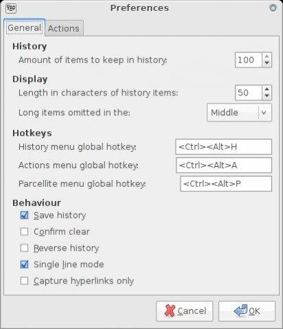Increase length in characters of history items
The height and width of the screenshot is (329, 283).
point(267,89)
